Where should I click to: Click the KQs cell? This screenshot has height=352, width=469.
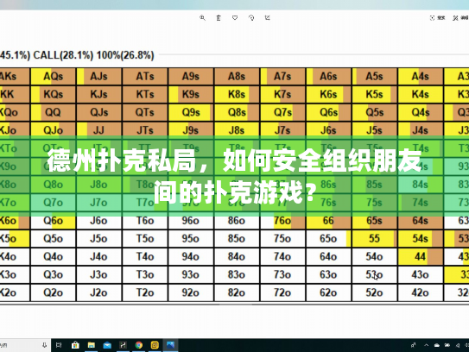tap(54, 94)
